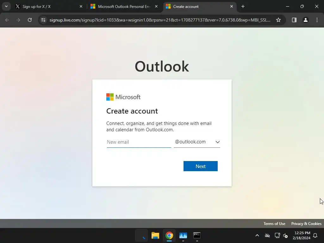Reload the page with the refresh icon
This screenshot has height=243, width=324.
tap(30, 20)
